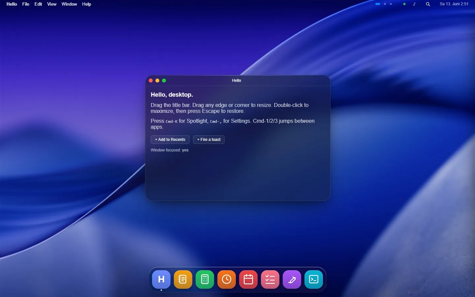Launch the yellow Notes app in dock

point(183,280)
